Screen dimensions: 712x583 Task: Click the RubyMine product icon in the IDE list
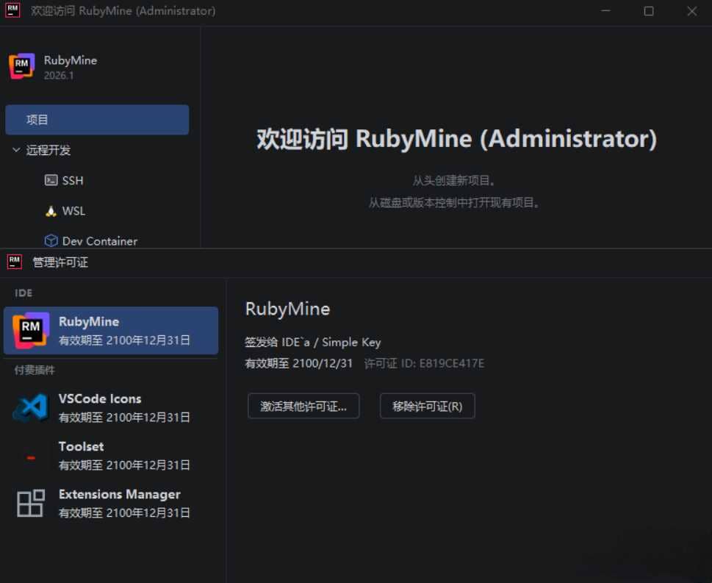pos(30,329)
